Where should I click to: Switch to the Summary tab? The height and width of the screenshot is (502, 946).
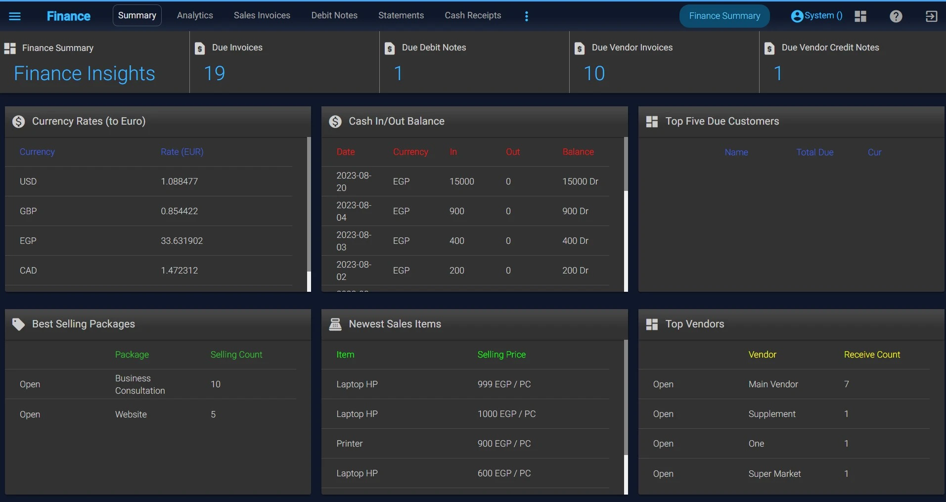[137, 15]
